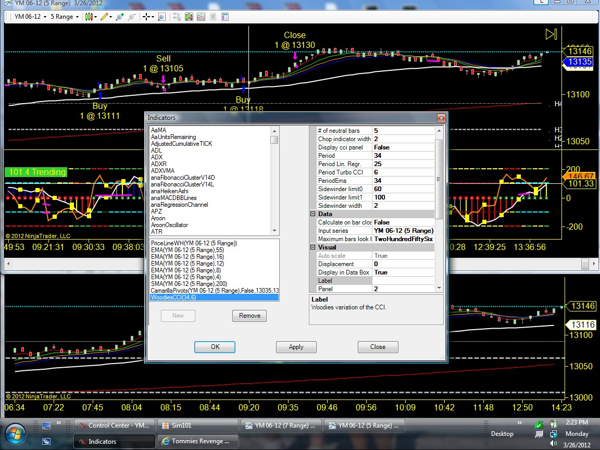Select applied CamarillaPivots indicator
The width and height of the screenshot is (600, 450).
pos(215,291)
